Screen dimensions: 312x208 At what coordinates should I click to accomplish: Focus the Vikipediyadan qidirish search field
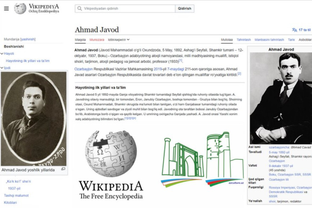pos(125,9)
